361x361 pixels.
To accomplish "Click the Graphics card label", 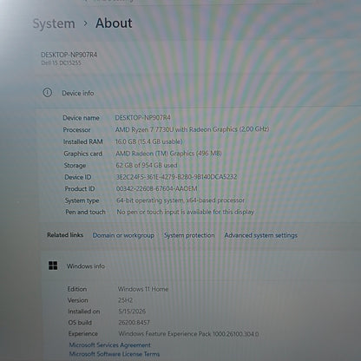I will click(x=83, y=154).
